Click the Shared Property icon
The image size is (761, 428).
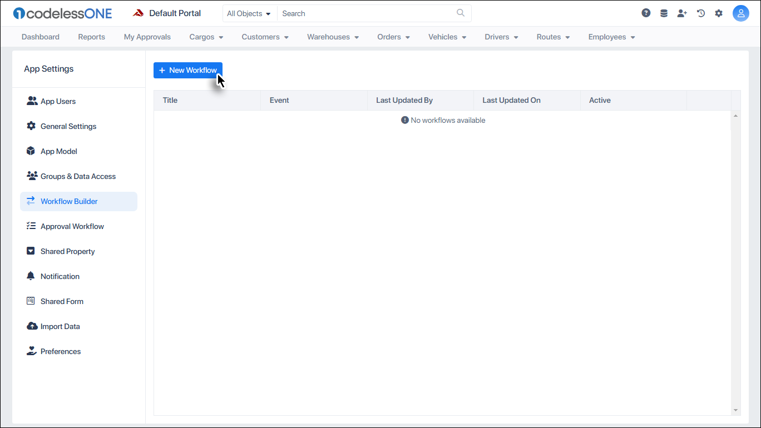point(31,251)
